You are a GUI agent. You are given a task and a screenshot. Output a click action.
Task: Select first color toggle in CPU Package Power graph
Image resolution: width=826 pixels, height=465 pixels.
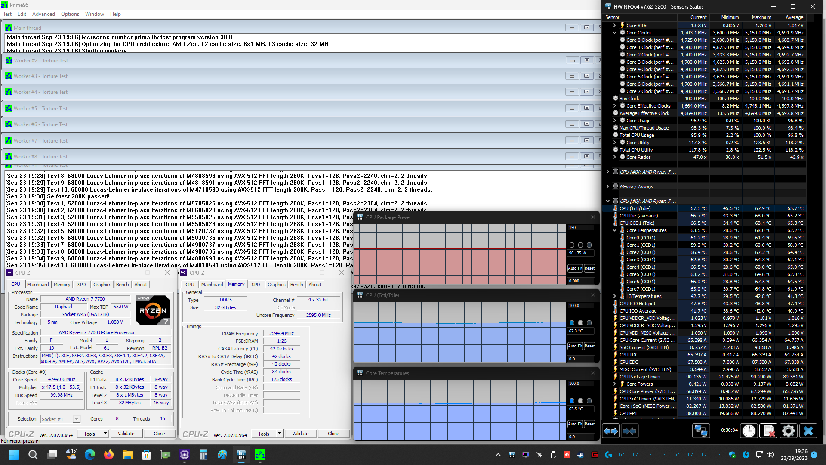pyautogui.click(x=572, y=245)
